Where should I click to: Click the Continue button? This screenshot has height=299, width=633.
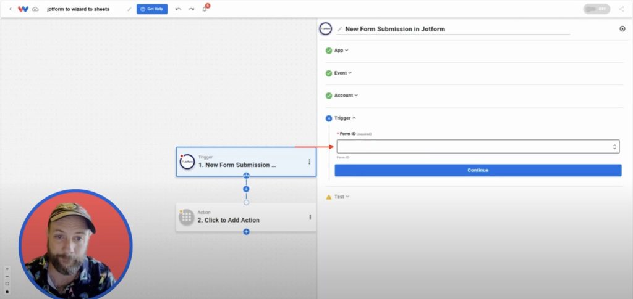click(478, 170)
